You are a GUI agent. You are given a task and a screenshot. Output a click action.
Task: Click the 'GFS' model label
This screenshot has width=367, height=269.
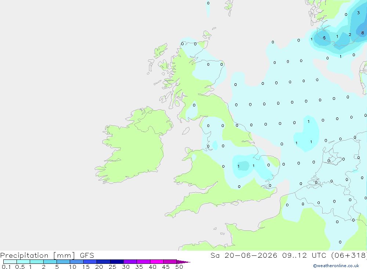[87, 255]
